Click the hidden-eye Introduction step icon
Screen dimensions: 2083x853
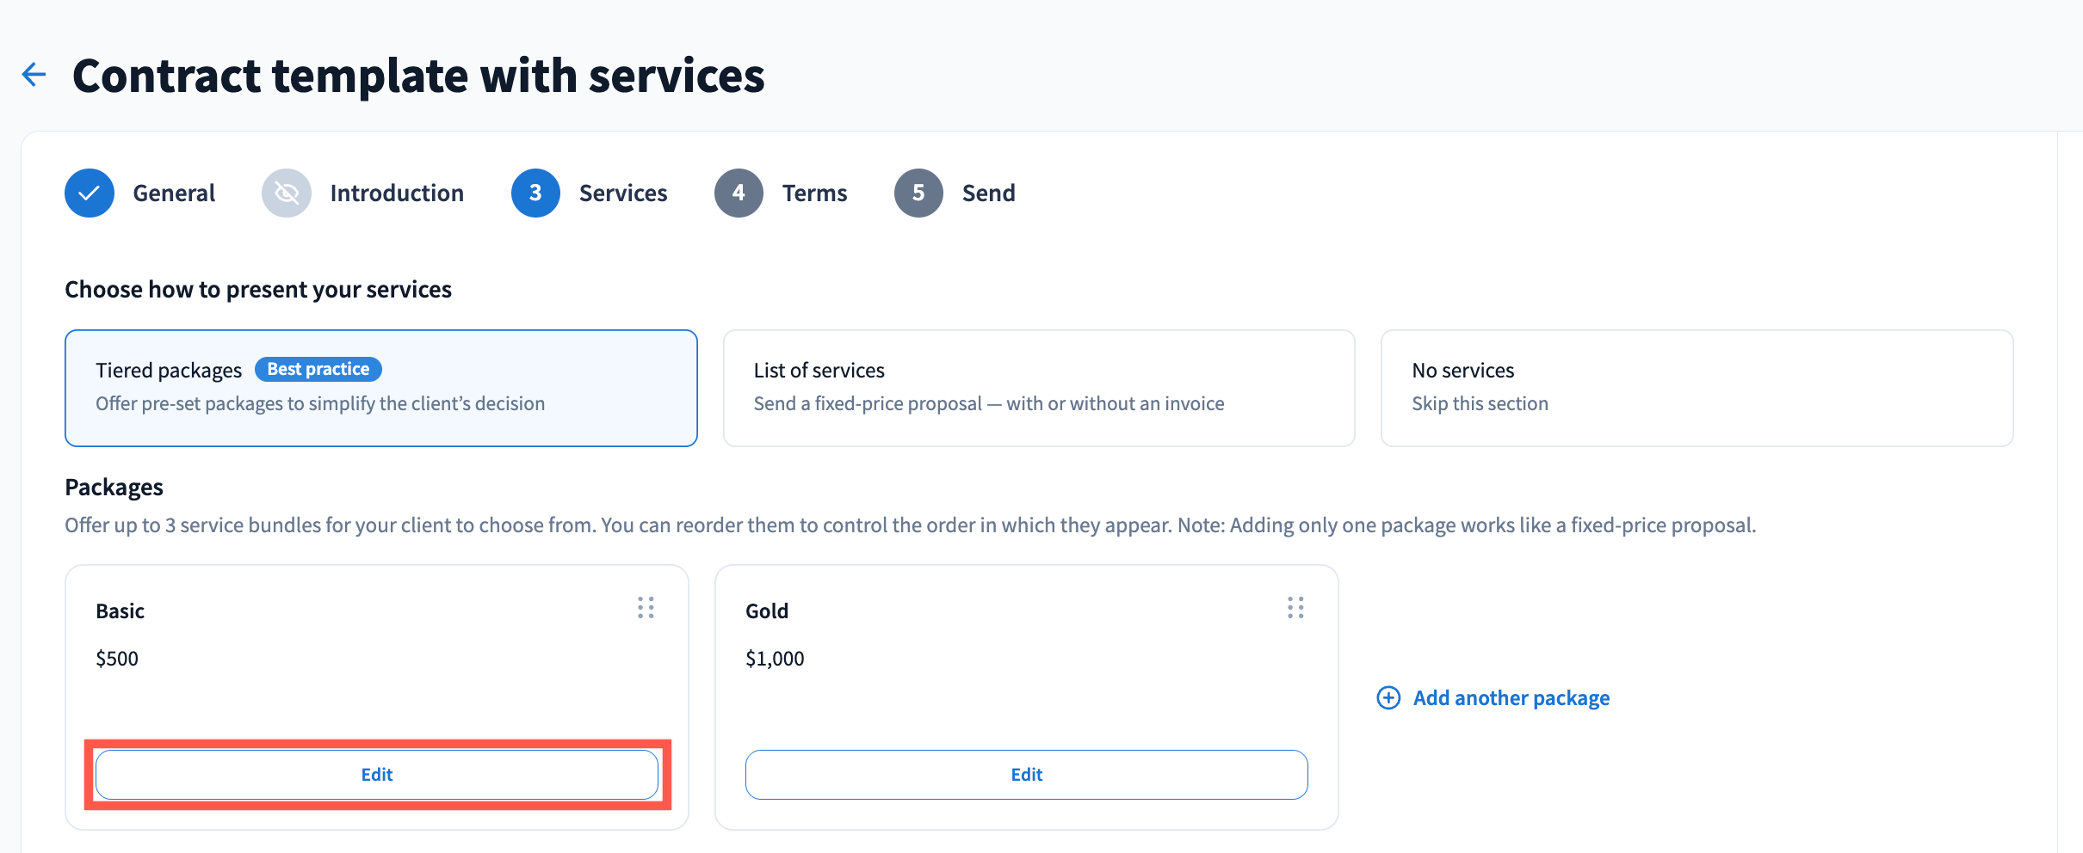[287, 193]
